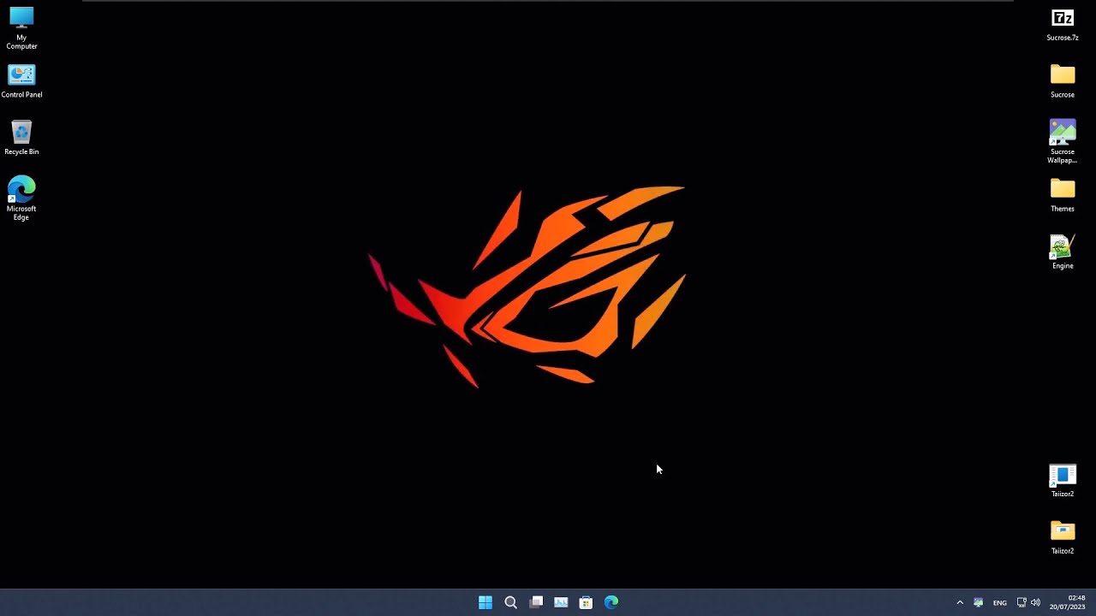
Task: Select the Engine desktop icon
Action: click(x=1063, y=252)
